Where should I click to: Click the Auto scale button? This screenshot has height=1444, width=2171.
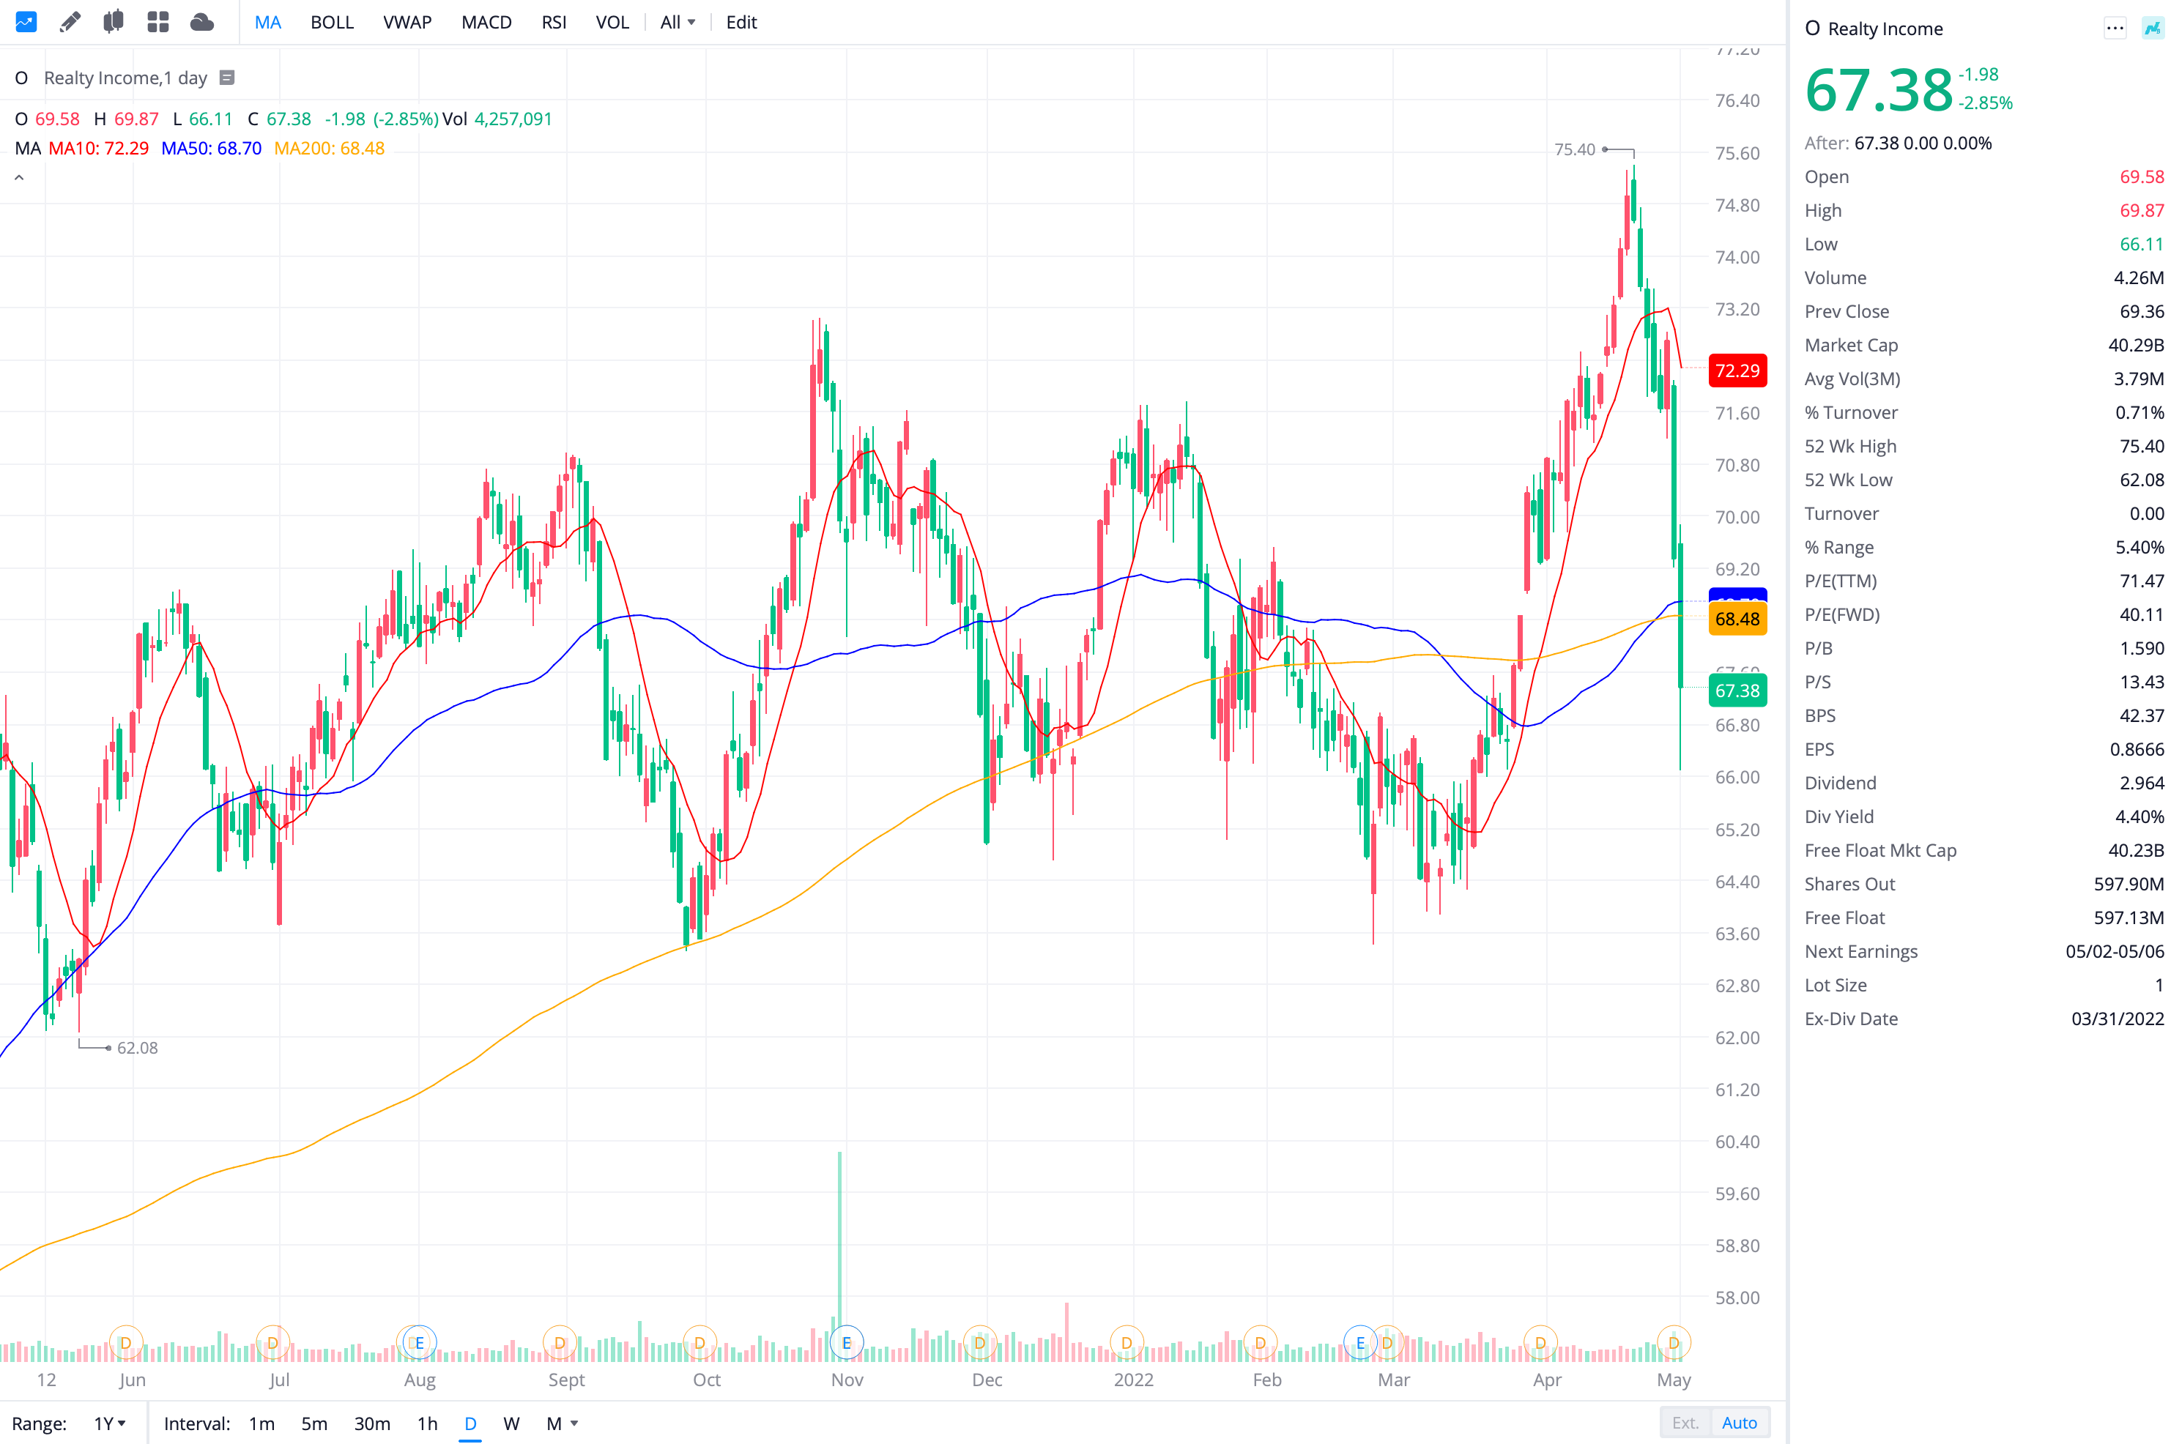[1739, 1423]
